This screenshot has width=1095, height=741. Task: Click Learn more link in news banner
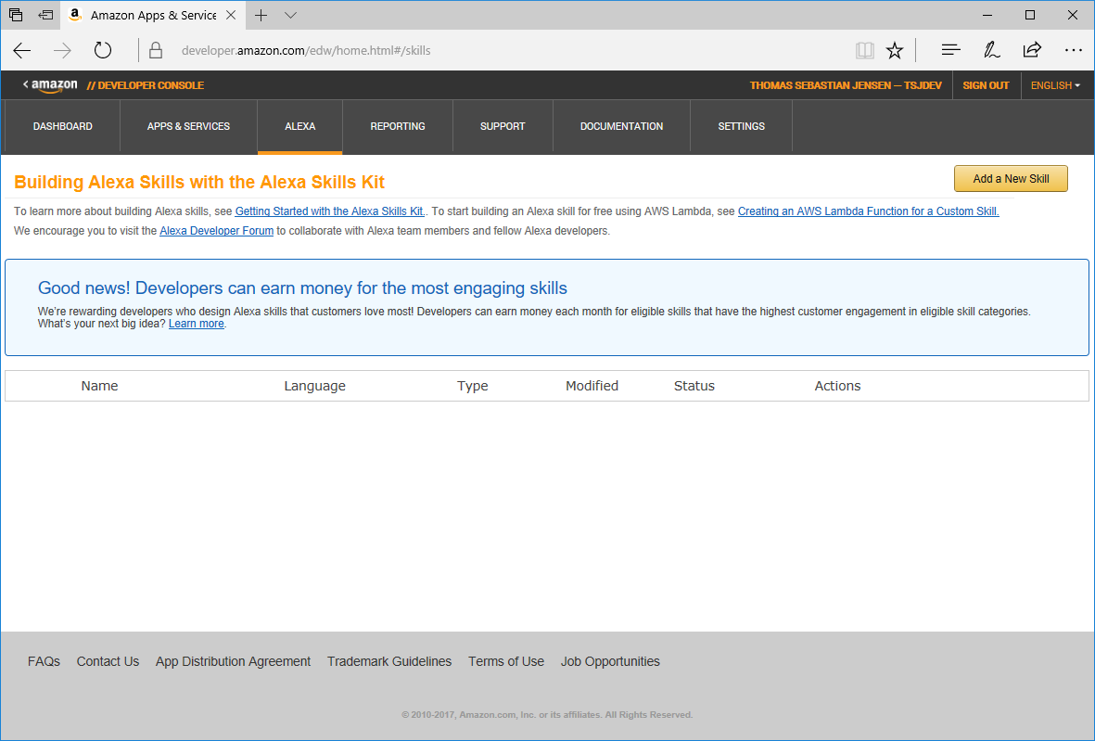196,324
